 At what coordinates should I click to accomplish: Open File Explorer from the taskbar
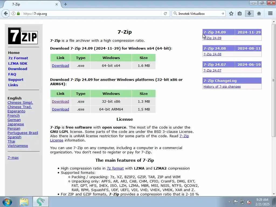24,202
